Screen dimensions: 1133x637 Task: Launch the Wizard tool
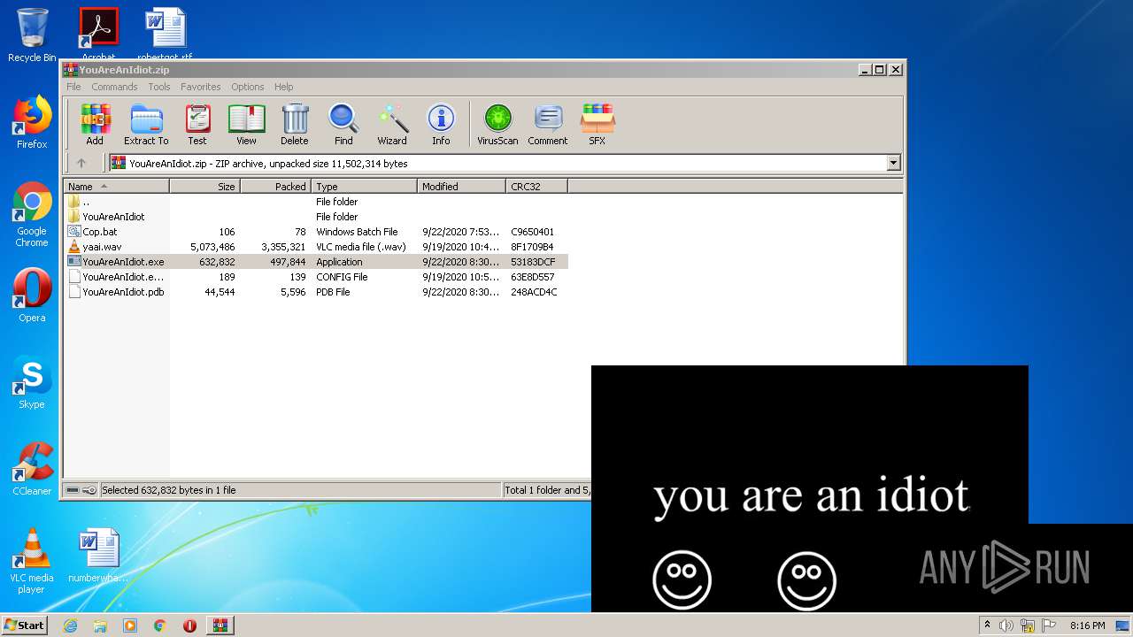click(x=392, y=125)
